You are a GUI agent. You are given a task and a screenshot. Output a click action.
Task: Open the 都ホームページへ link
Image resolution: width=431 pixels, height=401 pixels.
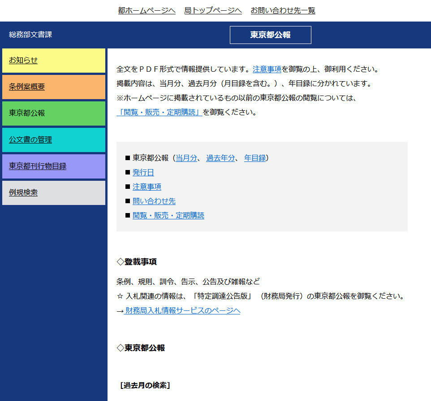point(147,10)
